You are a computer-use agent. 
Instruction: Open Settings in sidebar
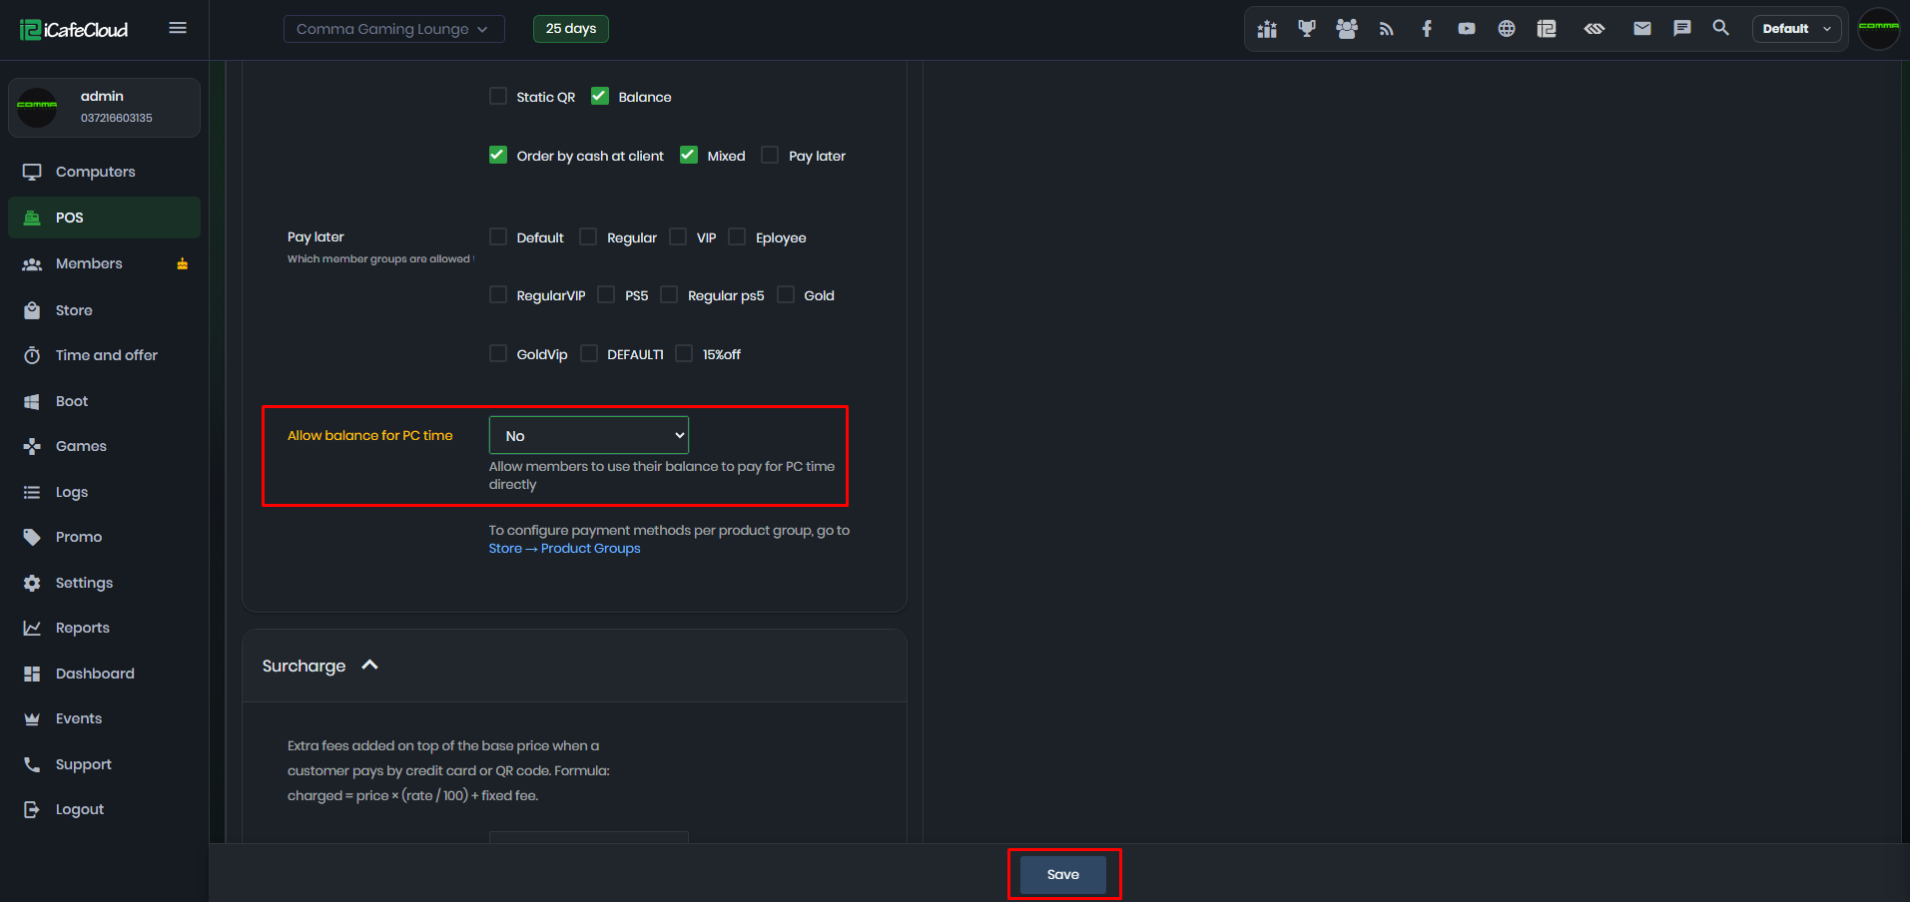104,583
